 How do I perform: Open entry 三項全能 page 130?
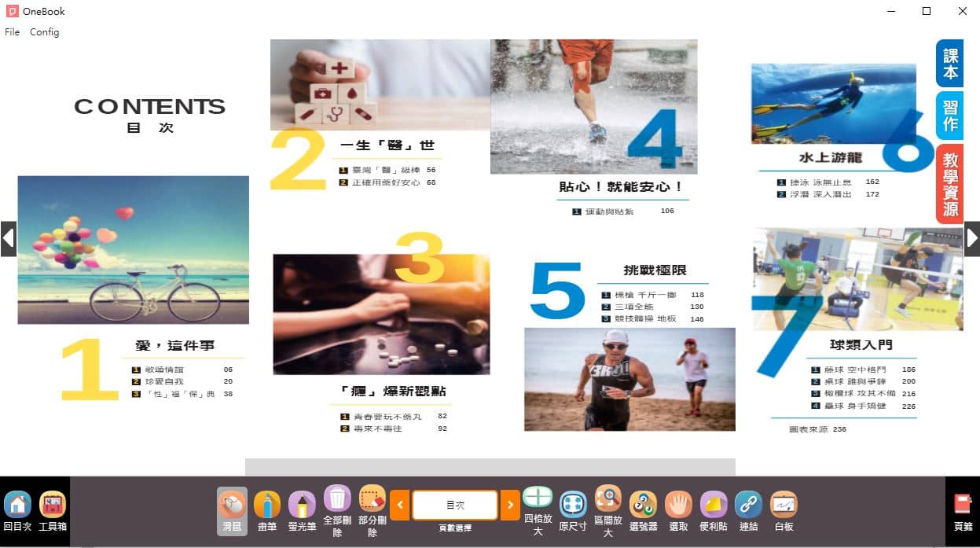tap(653, 307)
